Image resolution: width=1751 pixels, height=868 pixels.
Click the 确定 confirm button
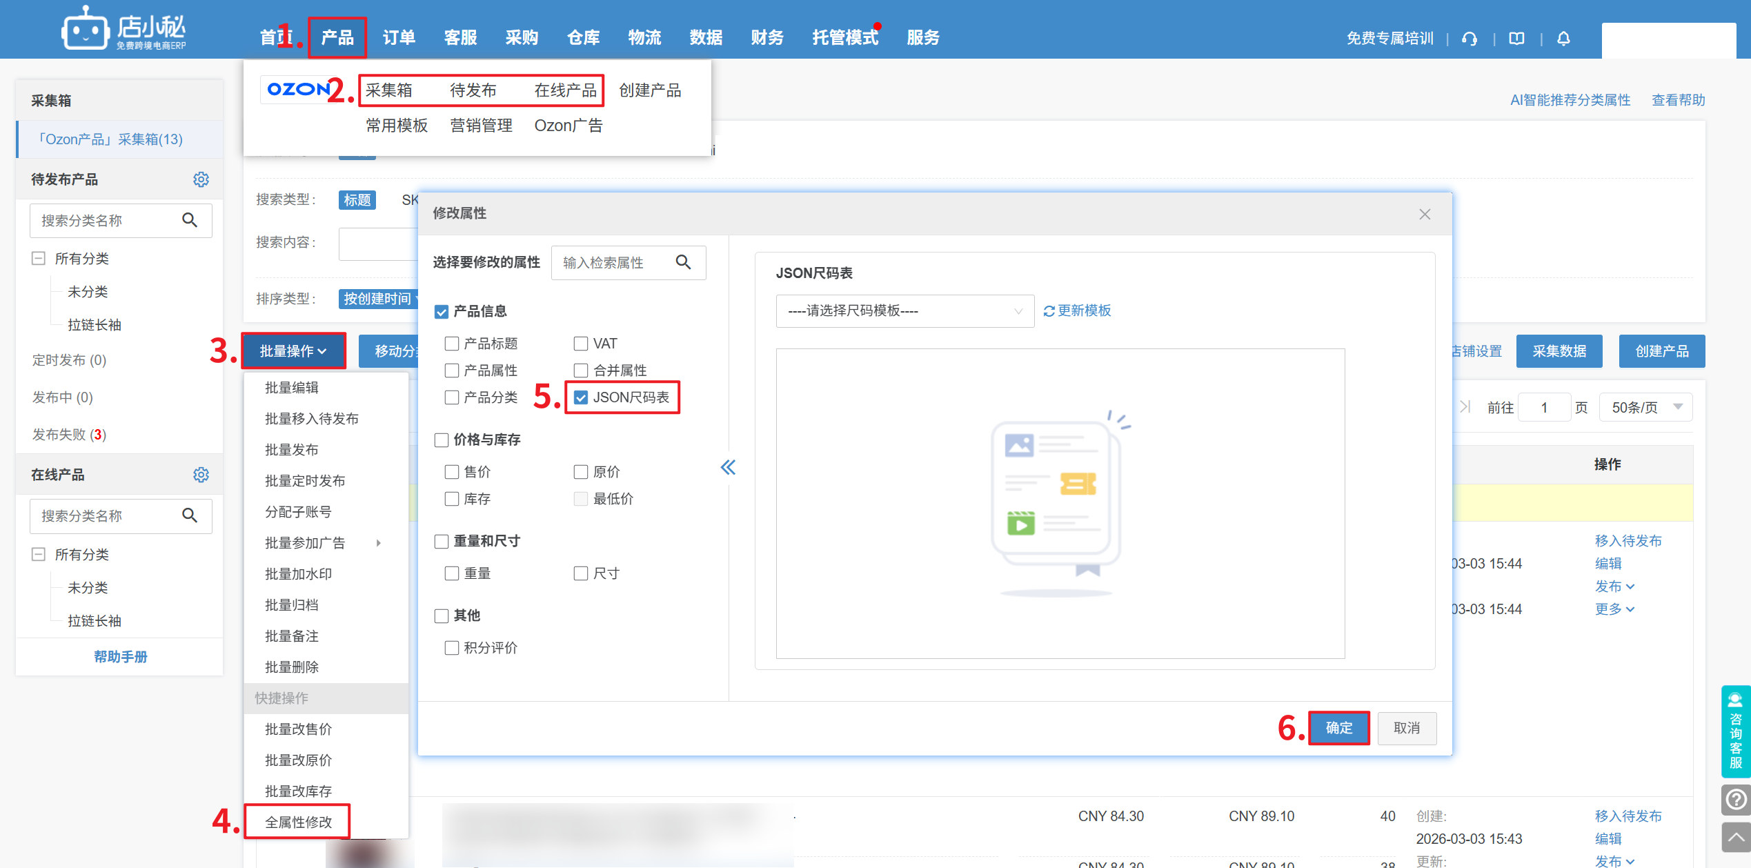click(1338, 728)
